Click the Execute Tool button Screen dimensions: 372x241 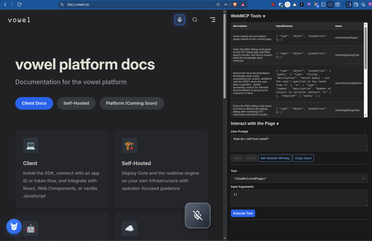tap(243, 213)
